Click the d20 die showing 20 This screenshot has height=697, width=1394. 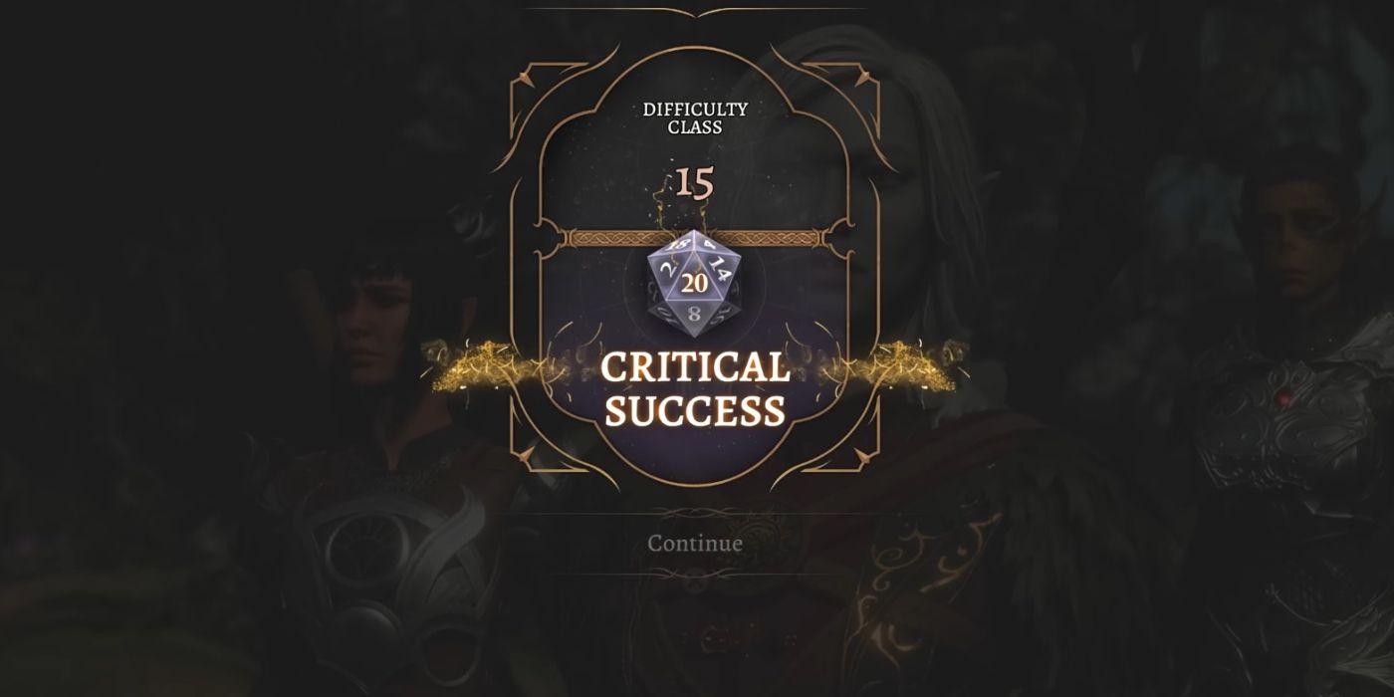coord(695,284)
